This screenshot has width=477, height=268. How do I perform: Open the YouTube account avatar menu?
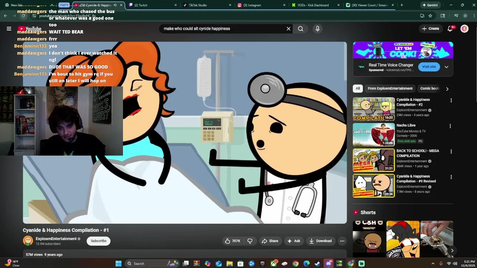pyautogui.click(x=464, y=29)
